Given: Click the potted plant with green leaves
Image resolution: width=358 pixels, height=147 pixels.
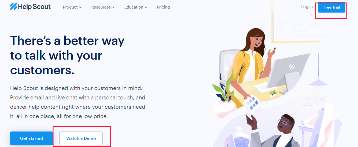Looking at the screenshot, I should tap(224, 92).
